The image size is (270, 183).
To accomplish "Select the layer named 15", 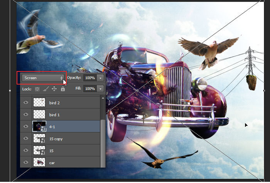I will point(51,151).
